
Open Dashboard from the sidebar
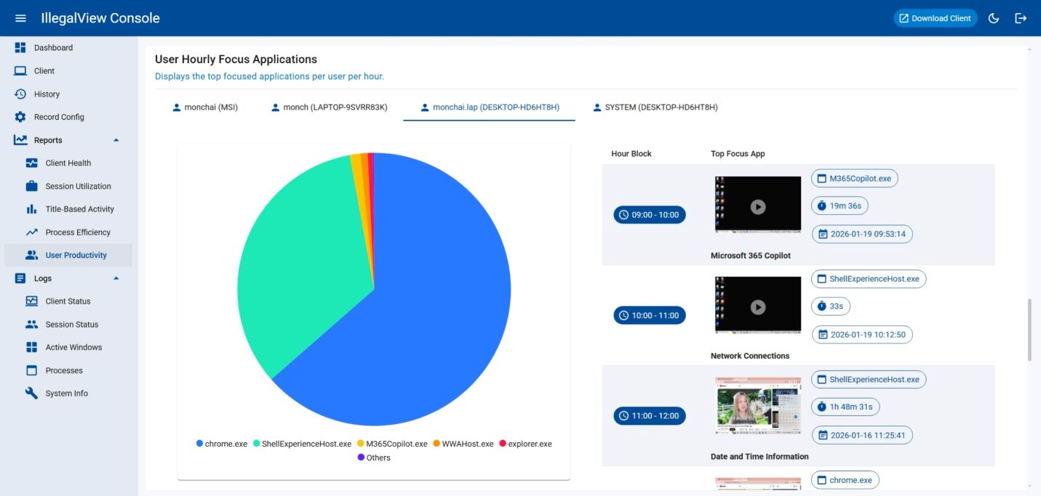(x=53, y=48)
